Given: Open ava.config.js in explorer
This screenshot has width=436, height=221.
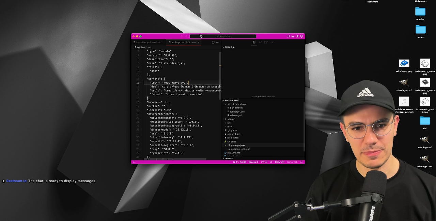Looking at the screenshot, I should 234,134.
